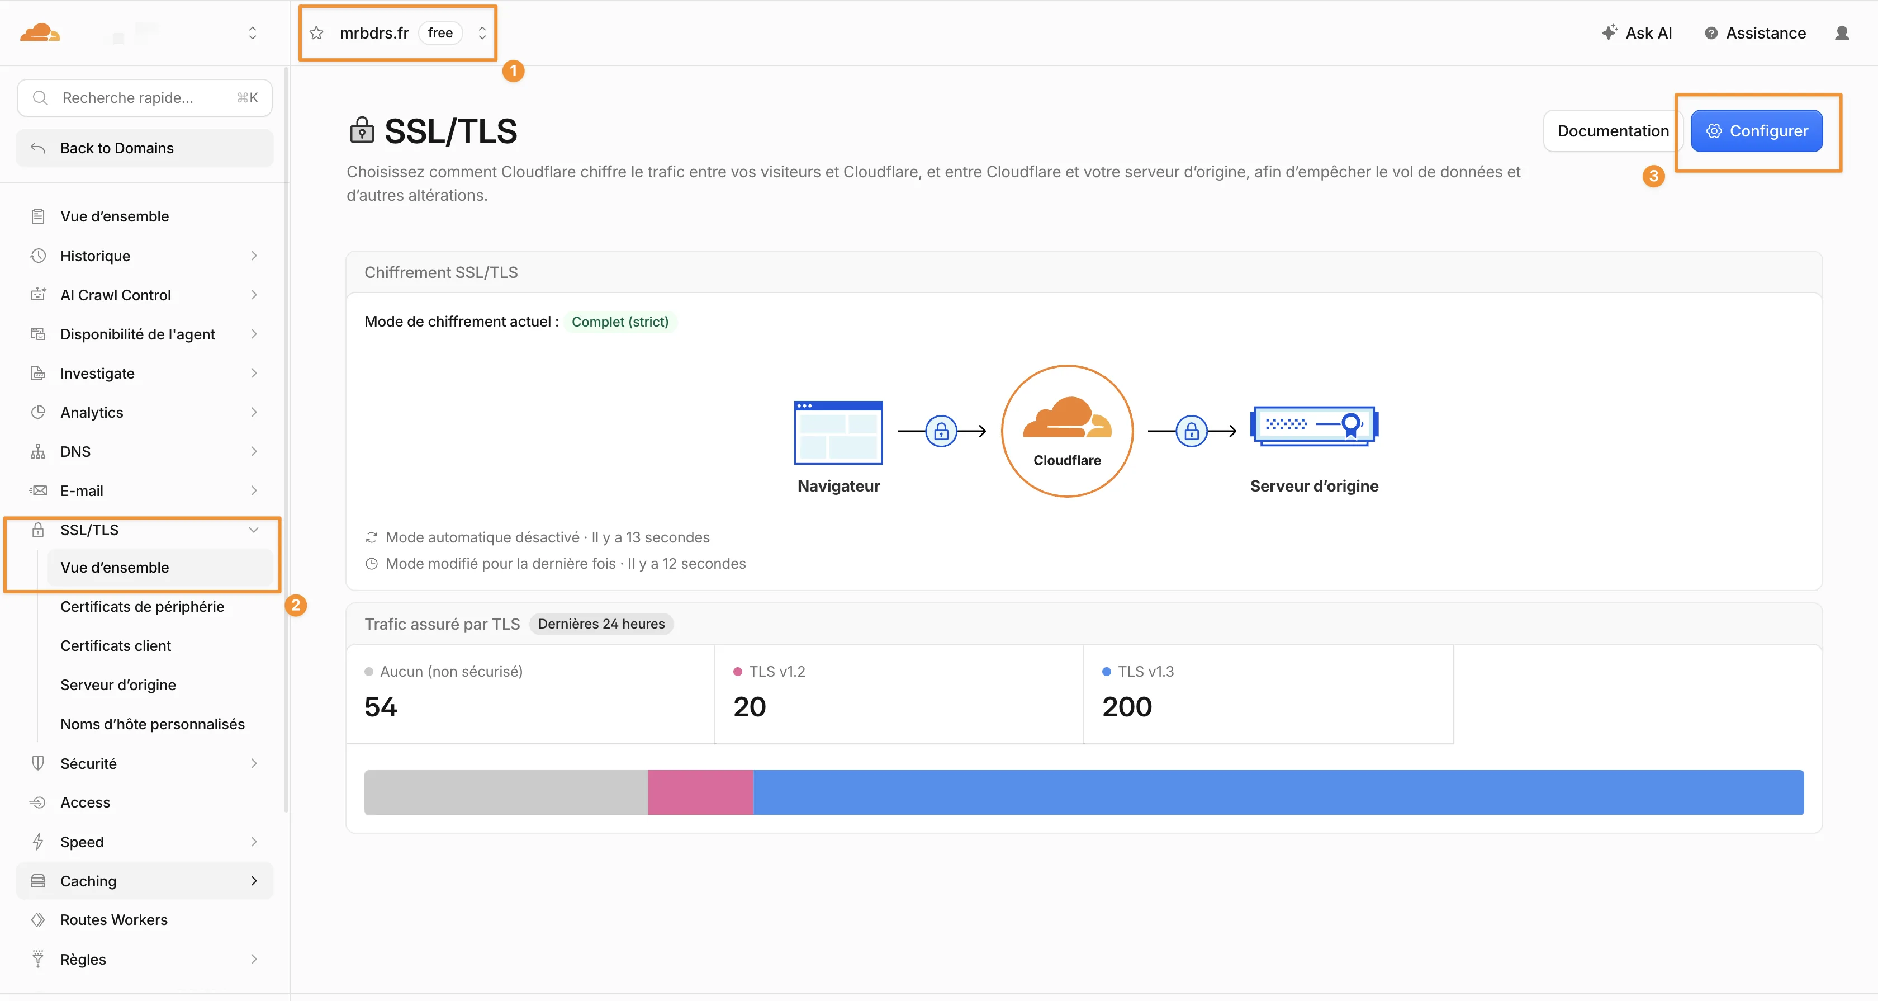
Task: Click the Historique clock icon
Action: tap(38, 256)
